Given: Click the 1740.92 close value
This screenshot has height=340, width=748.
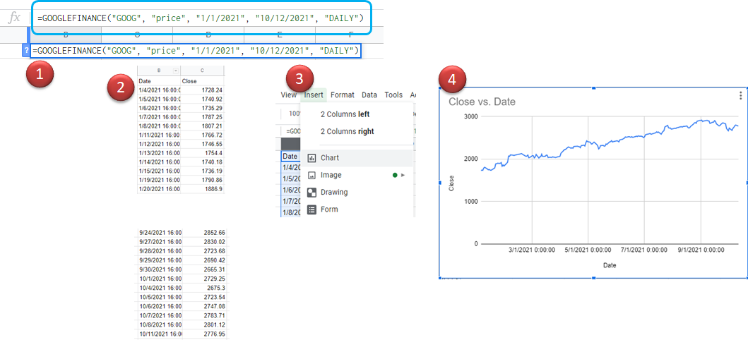Looking at the screenshot, I should [x=213, y=99].
